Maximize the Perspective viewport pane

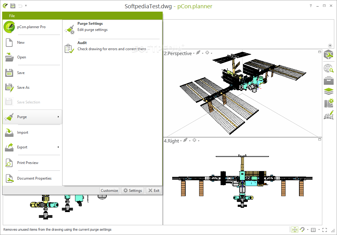tap(320, 52)
